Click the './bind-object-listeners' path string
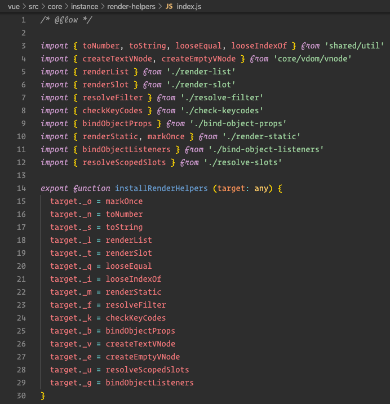Viewport: 390px width, 404px height. 266,149
